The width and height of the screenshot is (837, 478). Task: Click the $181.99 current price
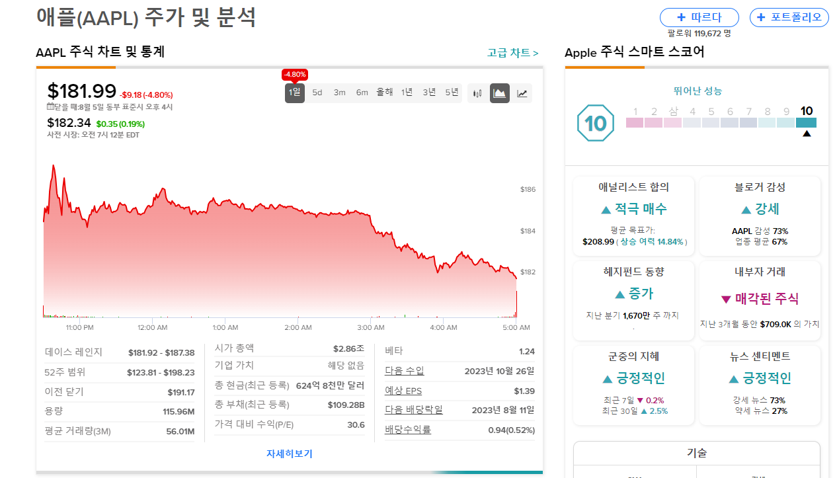point(82,91)
